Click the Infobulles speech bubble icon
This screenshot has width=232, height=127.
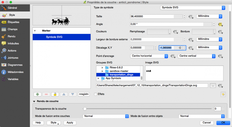(x=4, y=43)
